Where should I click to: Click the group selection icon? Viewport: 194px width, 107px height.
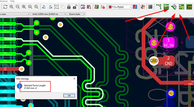pyautogui.click(x=57, y=7)
